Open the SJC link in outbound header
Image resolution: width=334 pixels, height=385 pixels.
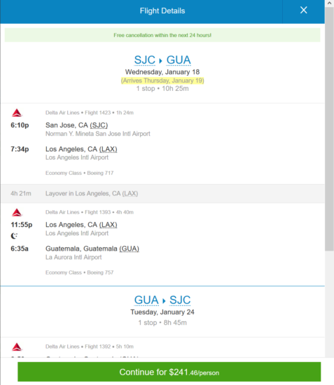[145, 60]
